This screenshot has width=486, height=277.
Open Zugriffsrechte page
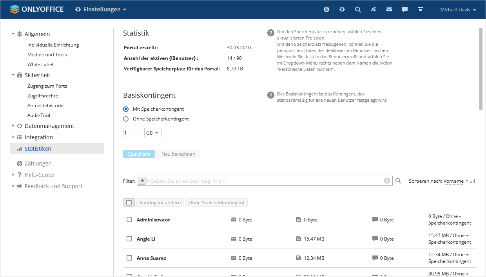click(x=43, y=96)
